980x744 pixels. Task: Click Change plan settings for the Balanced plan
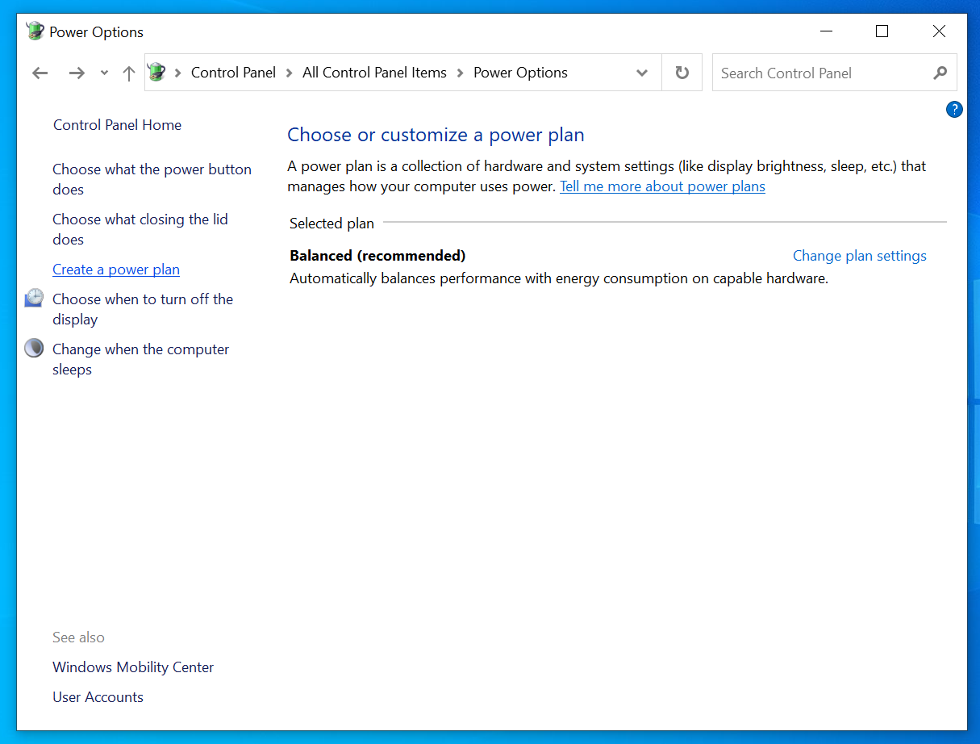coord(859,255)
